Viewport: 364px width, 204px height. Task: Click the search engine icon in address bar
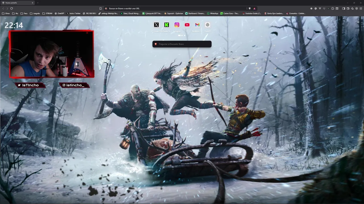click(x=106, y=8)
